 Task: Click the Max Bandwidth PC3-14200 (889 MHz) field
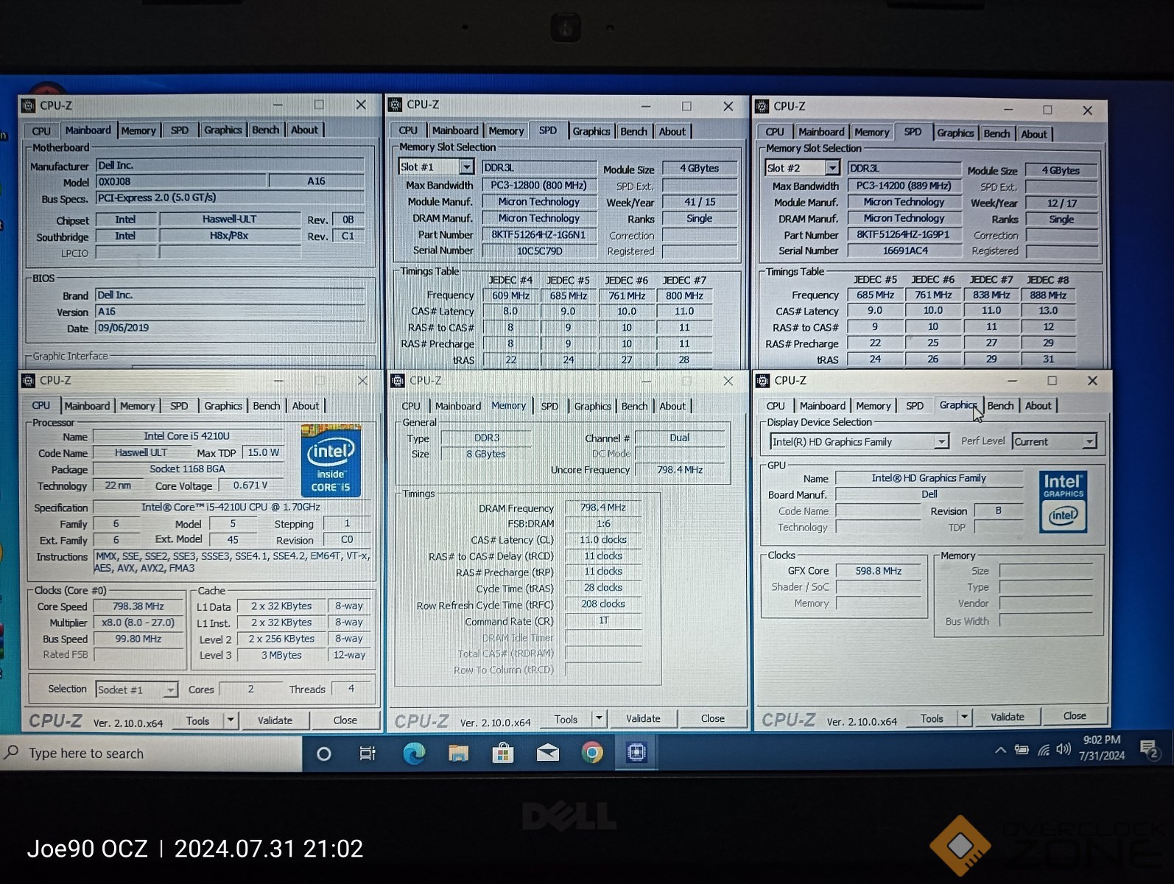click(x=903, y=186)
